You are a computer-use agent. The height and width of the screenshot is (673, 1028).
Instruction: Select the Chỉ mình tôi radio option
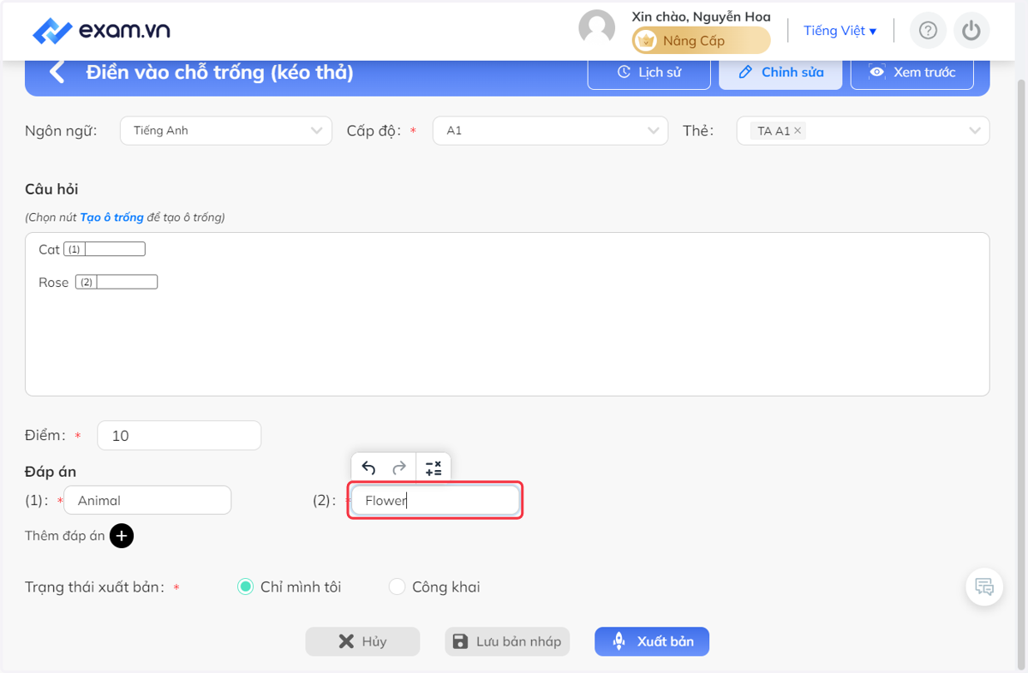click(246, 587)
